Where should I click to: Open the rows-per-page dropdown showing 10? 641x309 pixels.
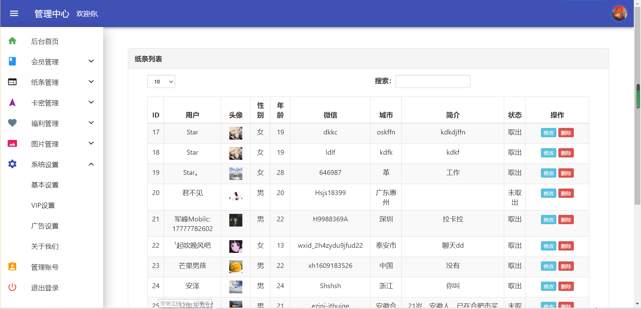tap(161, 81)
